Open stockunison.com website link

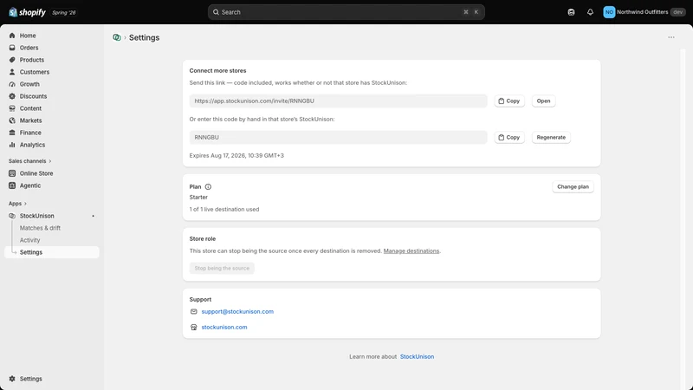(x=224, y=328)
